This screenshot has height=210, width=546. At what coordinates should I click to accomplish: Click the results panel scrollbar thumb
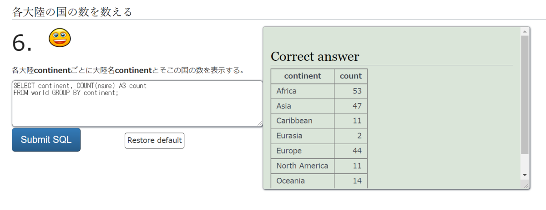tap(524, 95)
